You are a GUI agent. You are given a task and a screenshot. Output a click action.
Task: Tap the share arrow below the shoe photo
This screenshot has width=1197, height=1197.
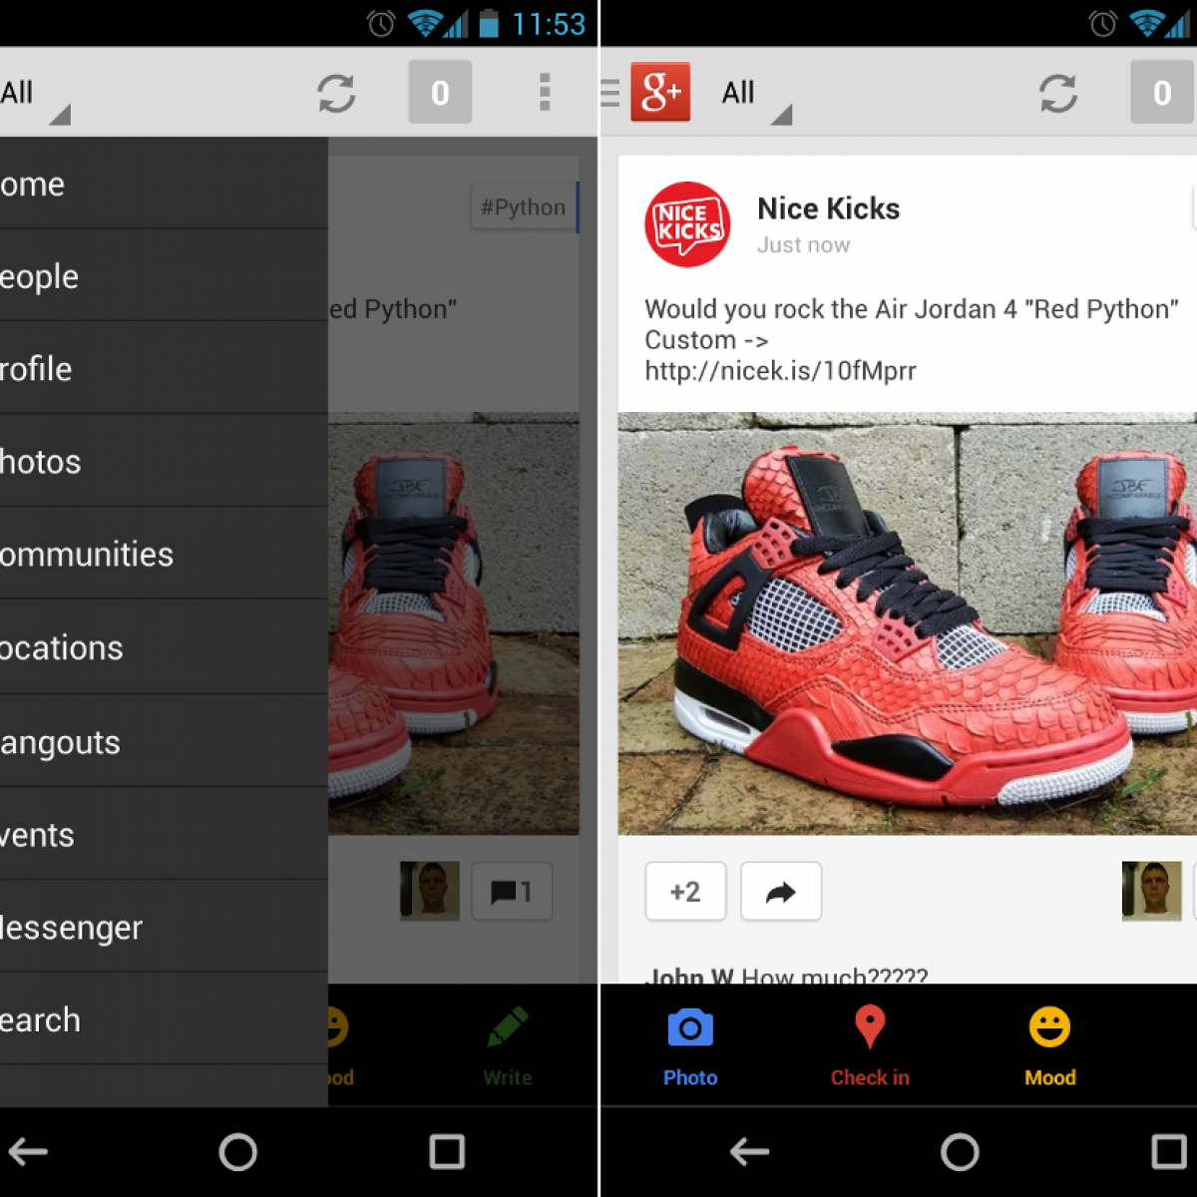(781, 892)
